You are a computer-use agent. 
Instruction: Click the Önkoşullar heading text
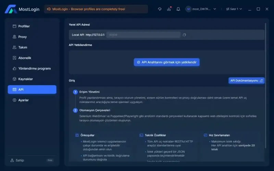point(87,135)
